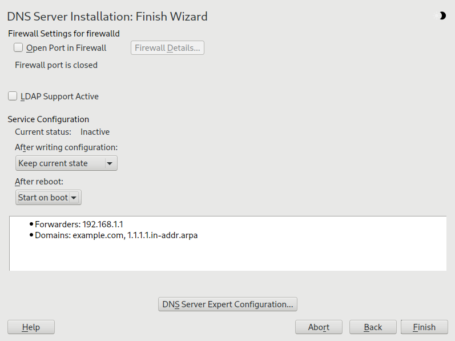Open DNS Server Expert Configuration
Screen dimensions: 455x341
pos(227,304)
